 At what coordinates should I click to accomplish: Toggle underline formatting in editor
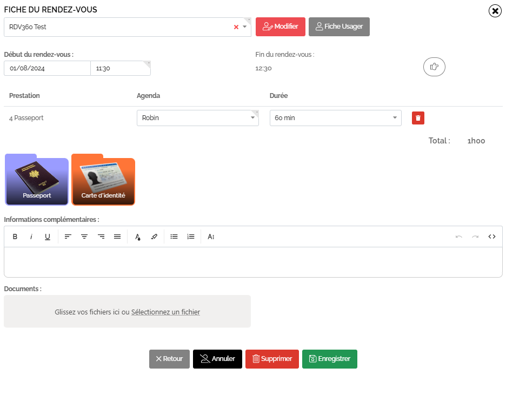click(48, 237)
